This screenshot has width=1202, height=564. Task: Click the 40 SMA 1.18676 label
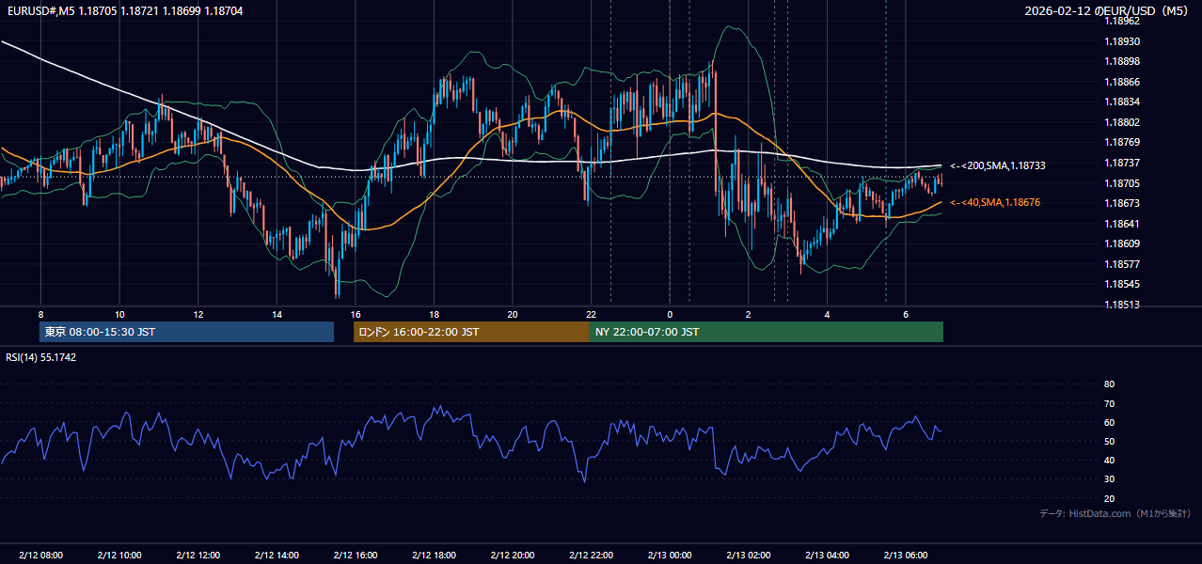click(x=995, y=202)
